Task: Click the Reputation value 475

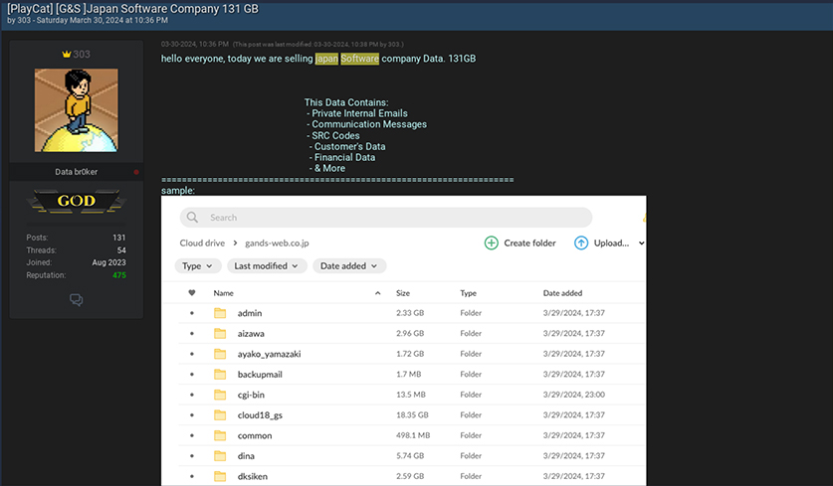Action: click(x=119, y=275)
